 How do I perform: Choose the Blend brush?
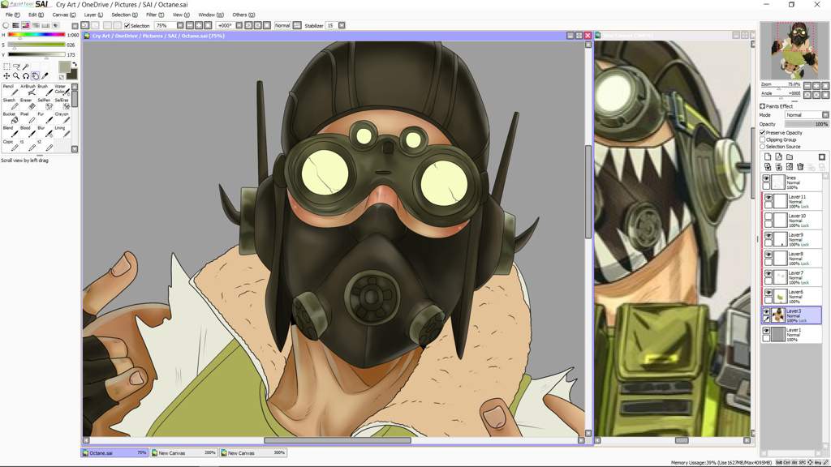10,131
